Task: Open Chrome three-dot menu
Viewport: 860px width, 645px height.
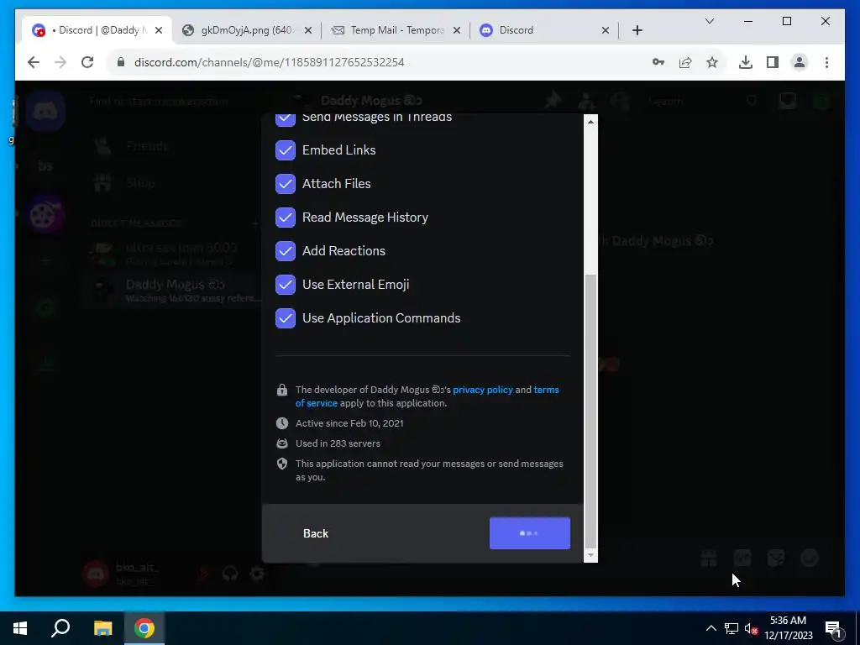Action: [x=826, y=62]
